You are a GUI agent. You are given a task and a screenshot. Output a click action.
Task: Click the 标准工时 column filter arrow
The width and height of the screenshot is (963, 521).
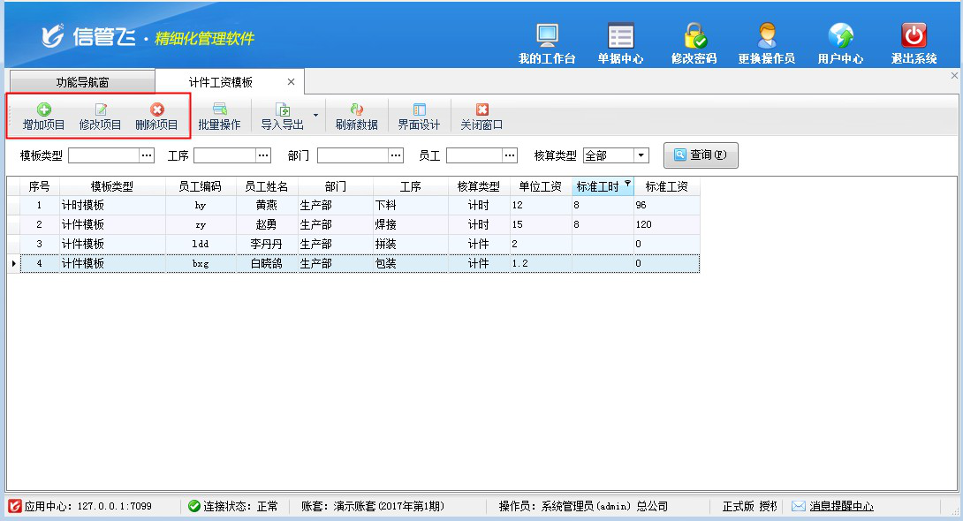[x=627, y=184]
